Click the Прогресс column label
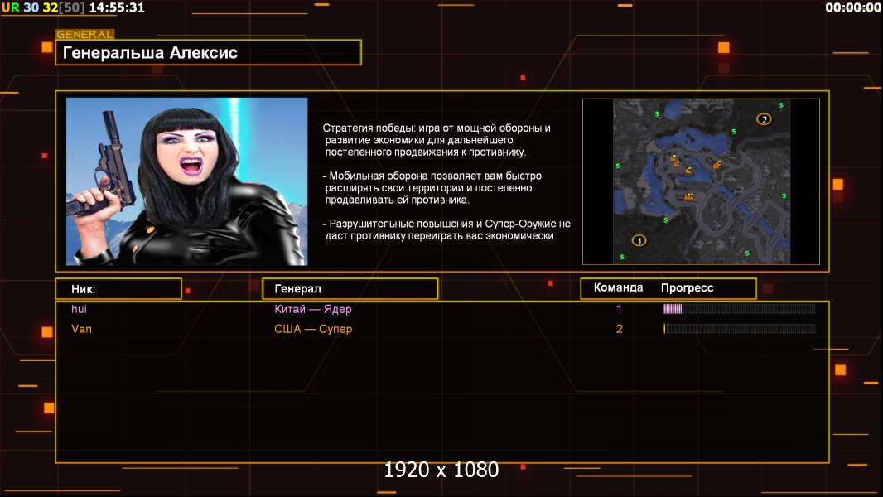The width and height of the screenshot is (883, 497). click(x=687, y=287)
